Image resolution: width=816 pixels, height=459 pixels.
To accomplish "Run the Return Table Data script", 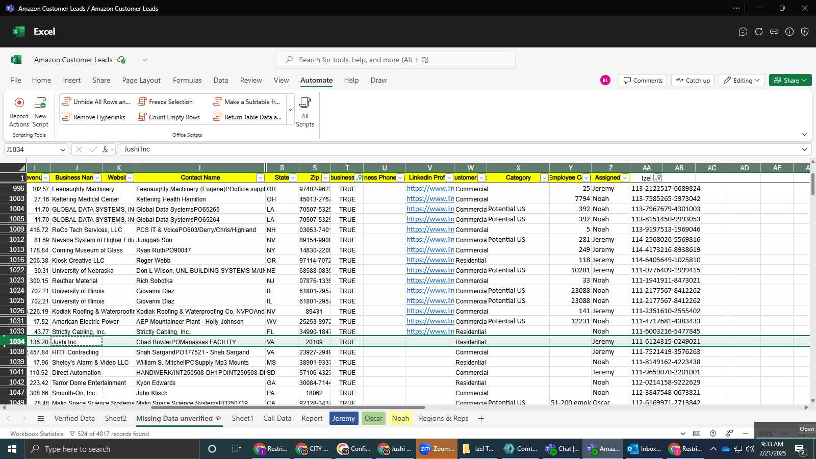I will tap(247, 117).
